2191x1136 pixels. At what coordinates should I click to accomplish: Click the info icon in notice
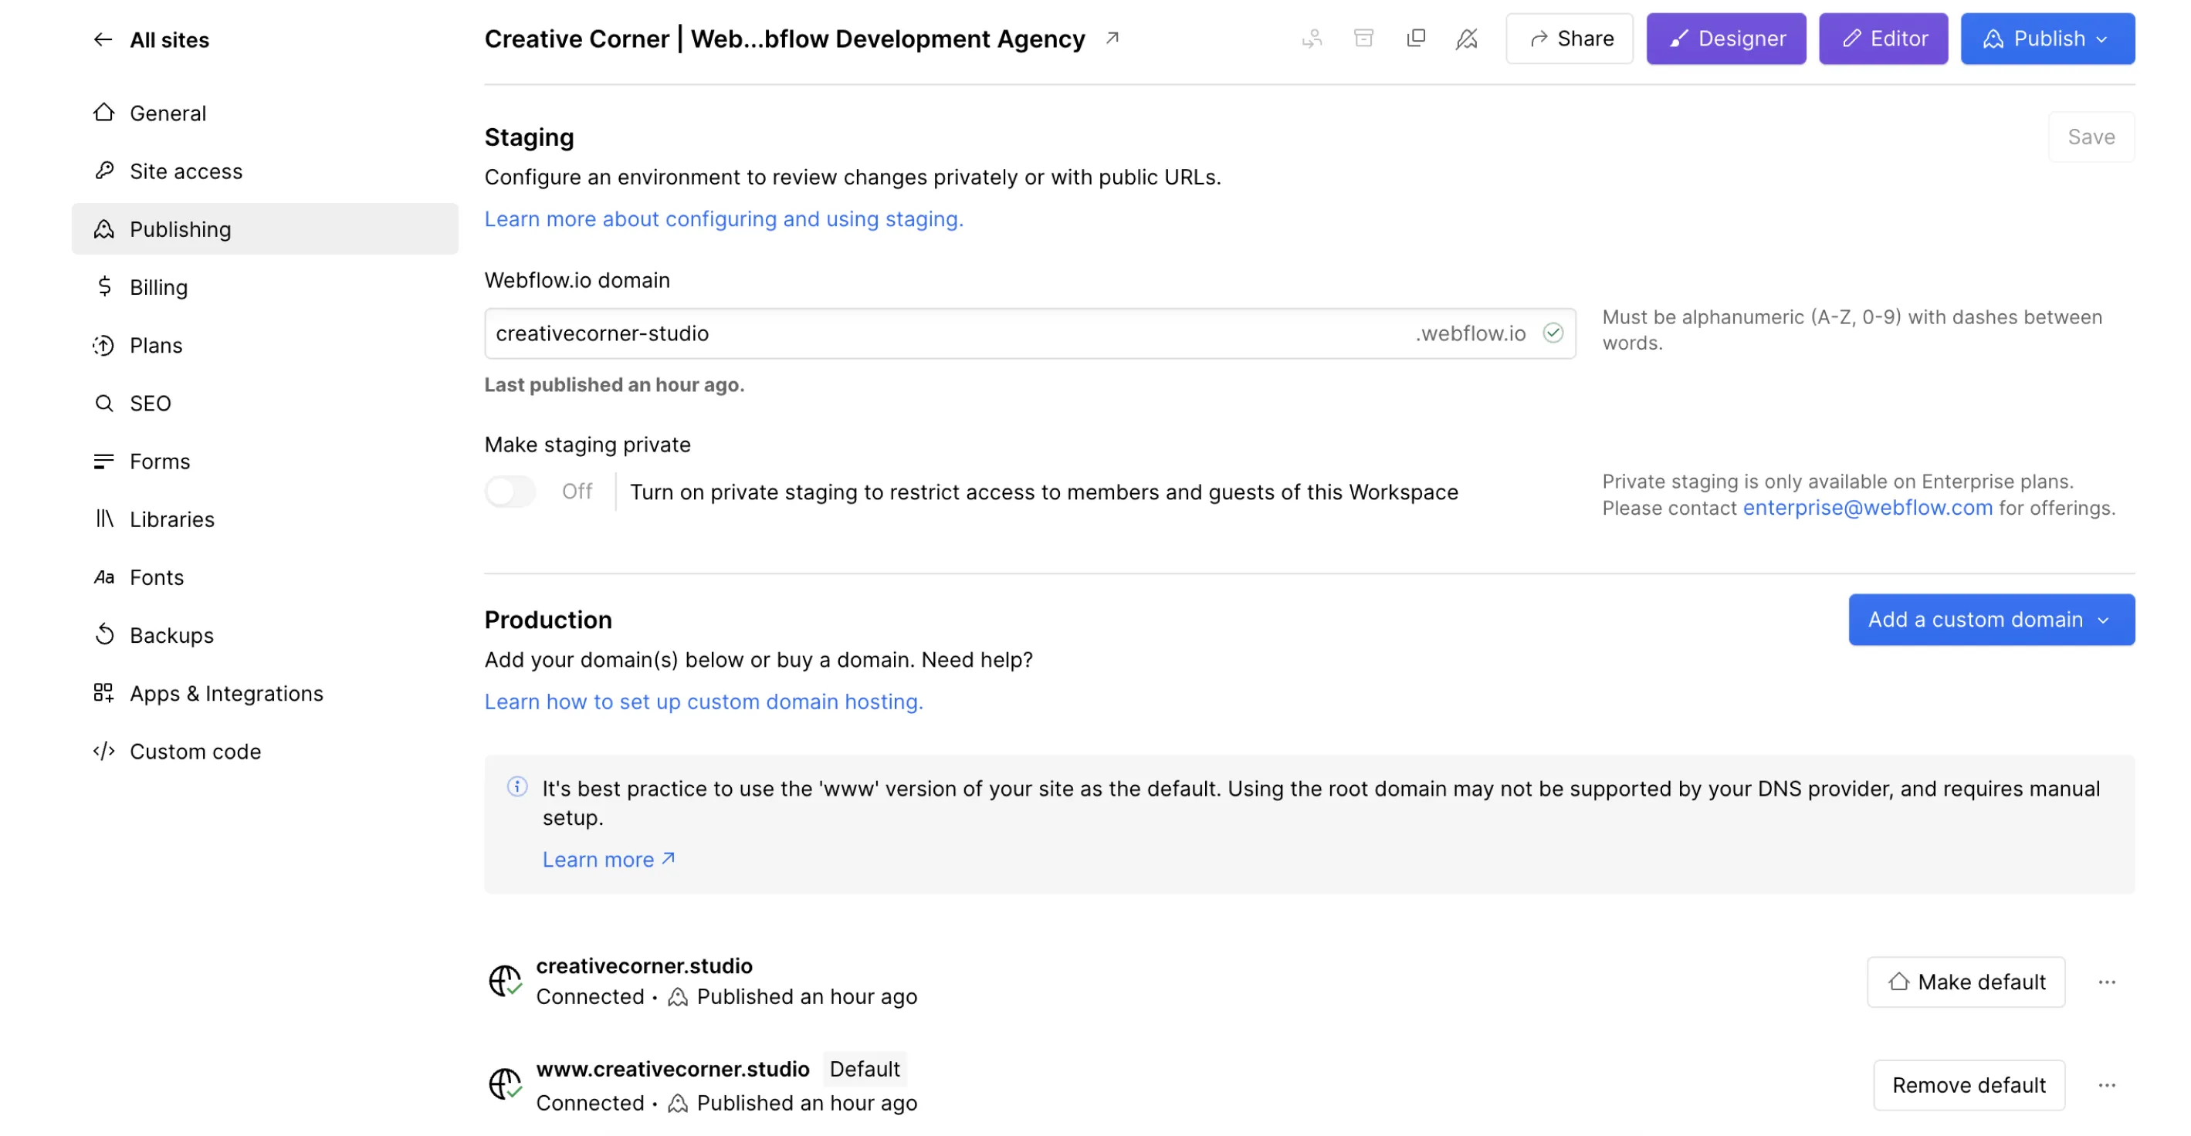517,786
